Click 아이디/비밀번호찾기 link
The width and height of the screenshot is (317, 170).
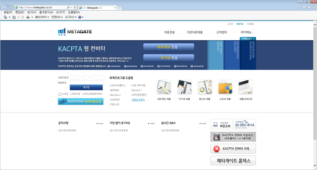point(93,94)
